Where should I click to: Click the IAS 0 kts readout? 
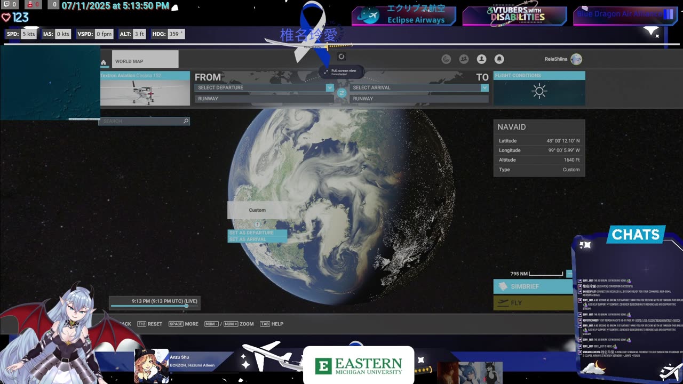[x=57, y=34]
